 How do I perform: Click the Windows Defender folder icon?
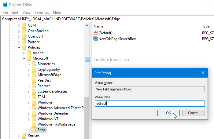34,113
